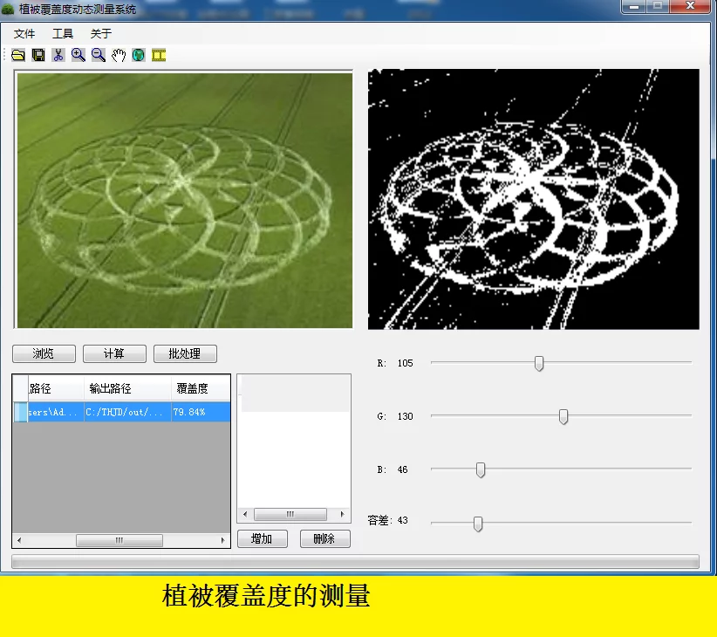Click the app tree icon in title bar

(8, 8)
